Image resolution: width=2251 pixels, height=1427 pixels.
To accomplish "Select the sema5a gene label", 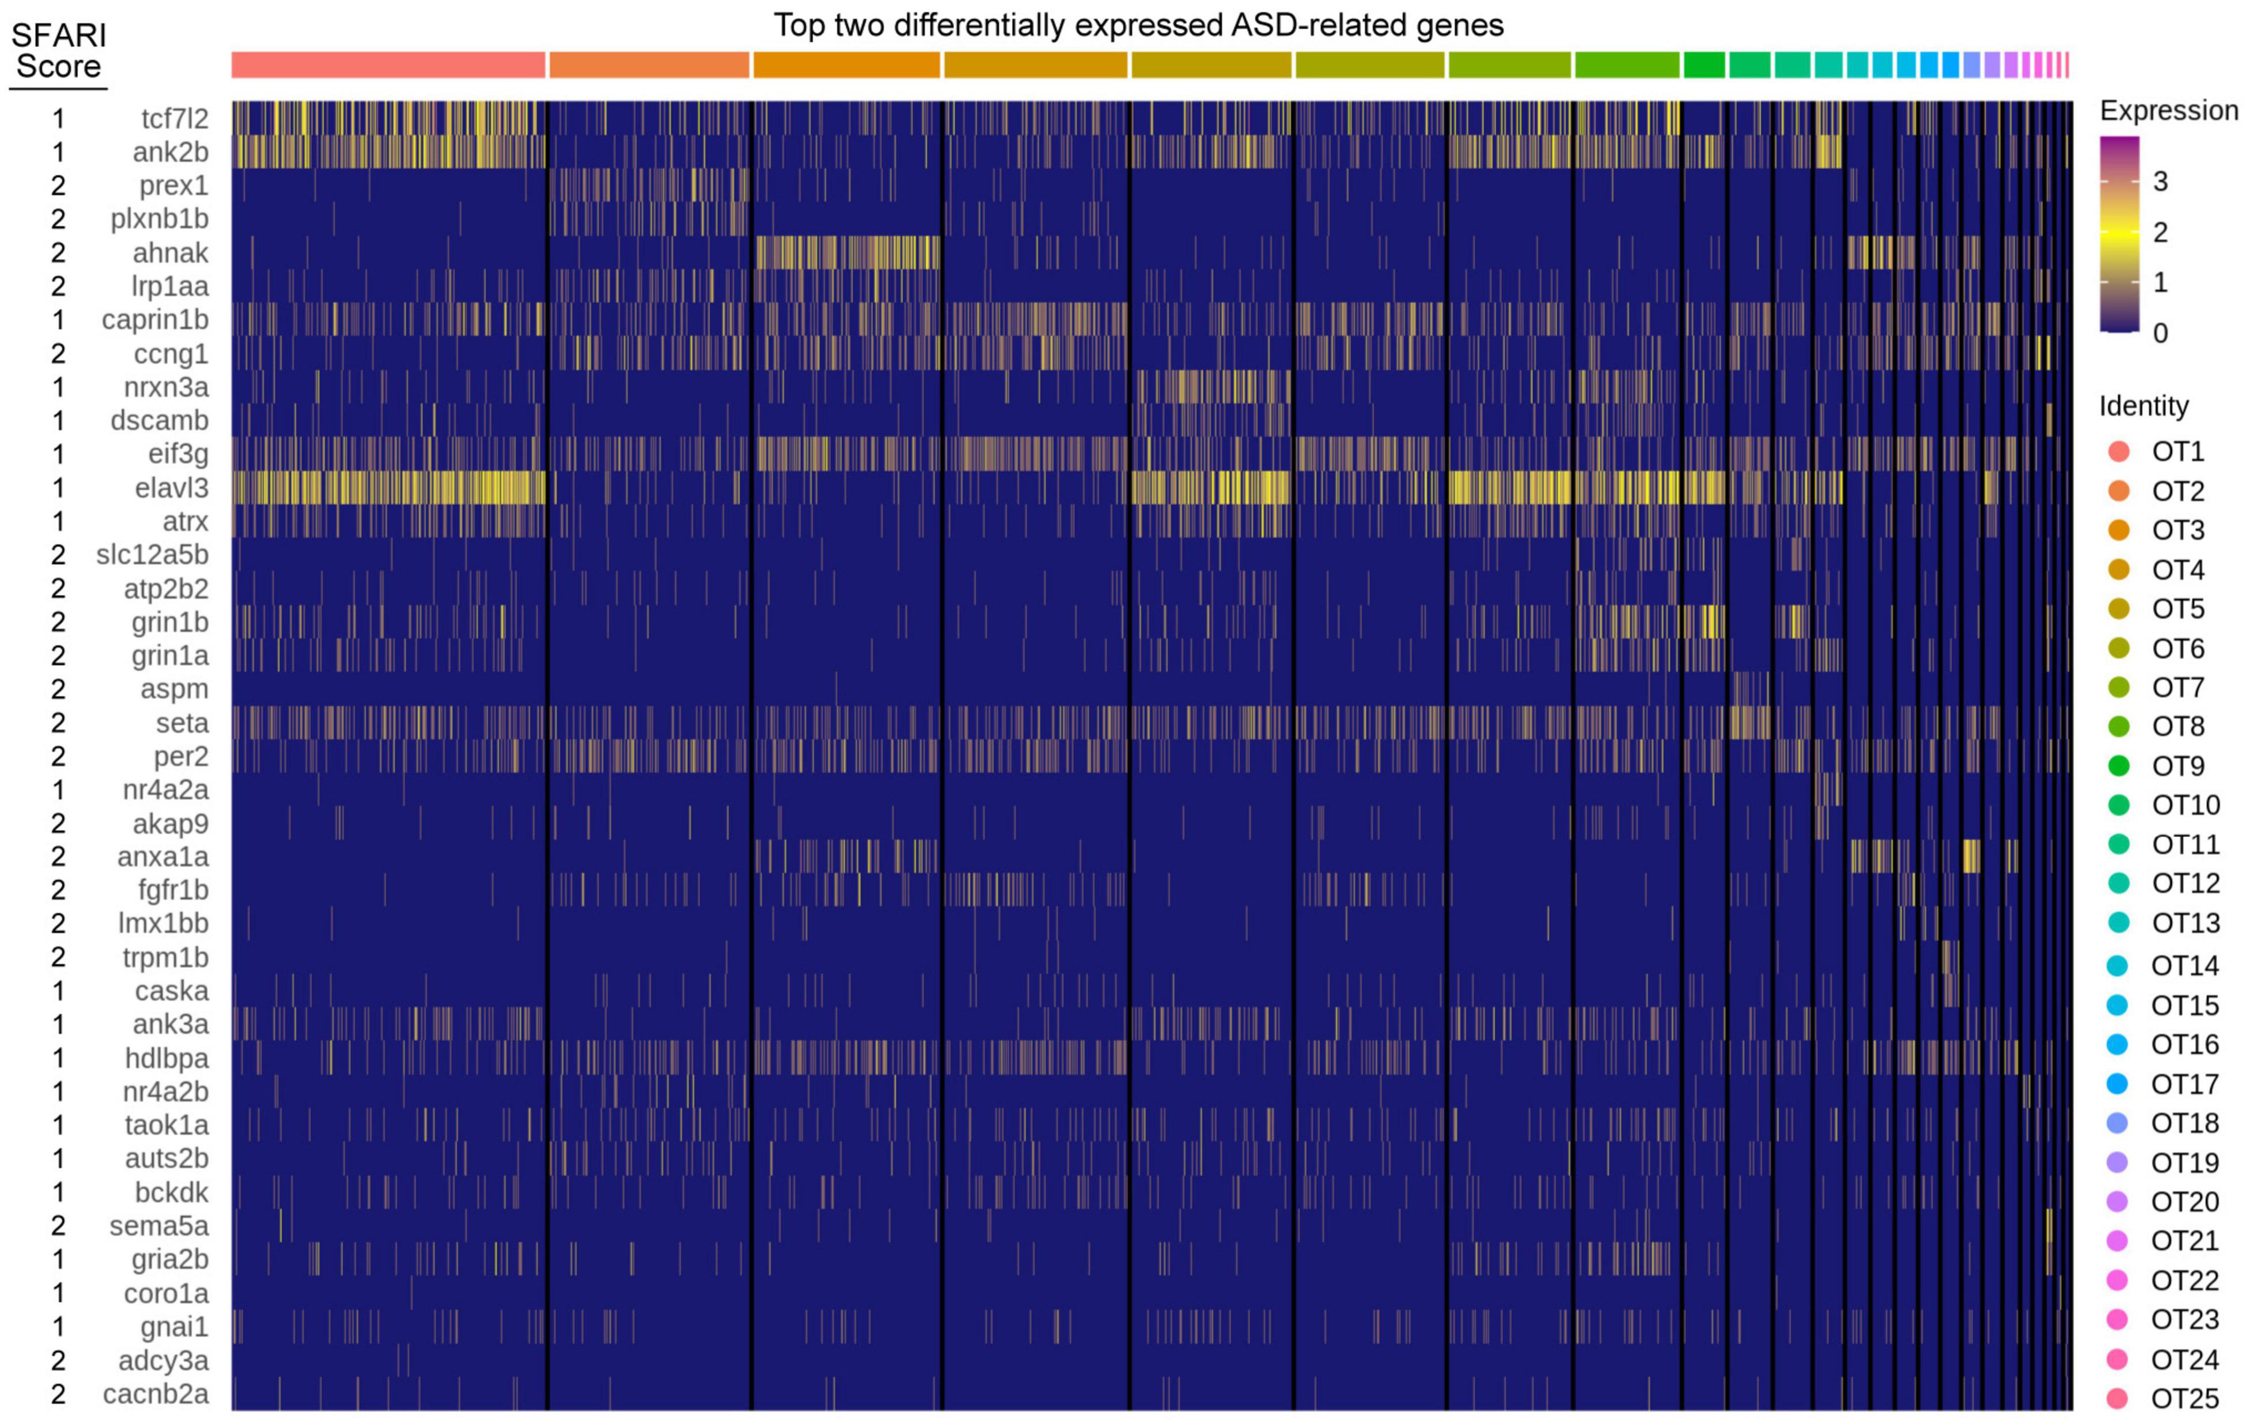I will tap(159, 1225).
